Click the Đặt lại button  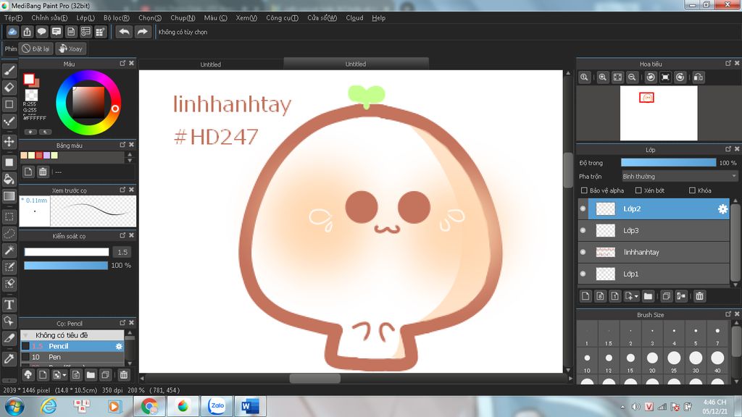pos(36,49)
